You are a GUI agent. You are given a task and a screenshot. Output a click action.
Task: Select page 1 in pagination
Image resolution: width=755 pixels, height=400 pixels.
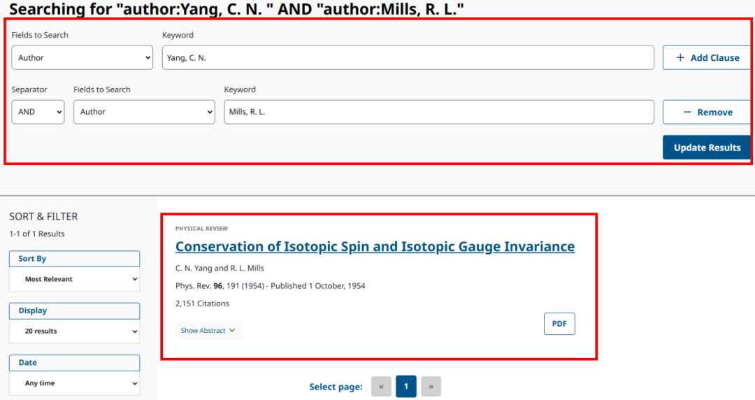[x=406, y=387]
